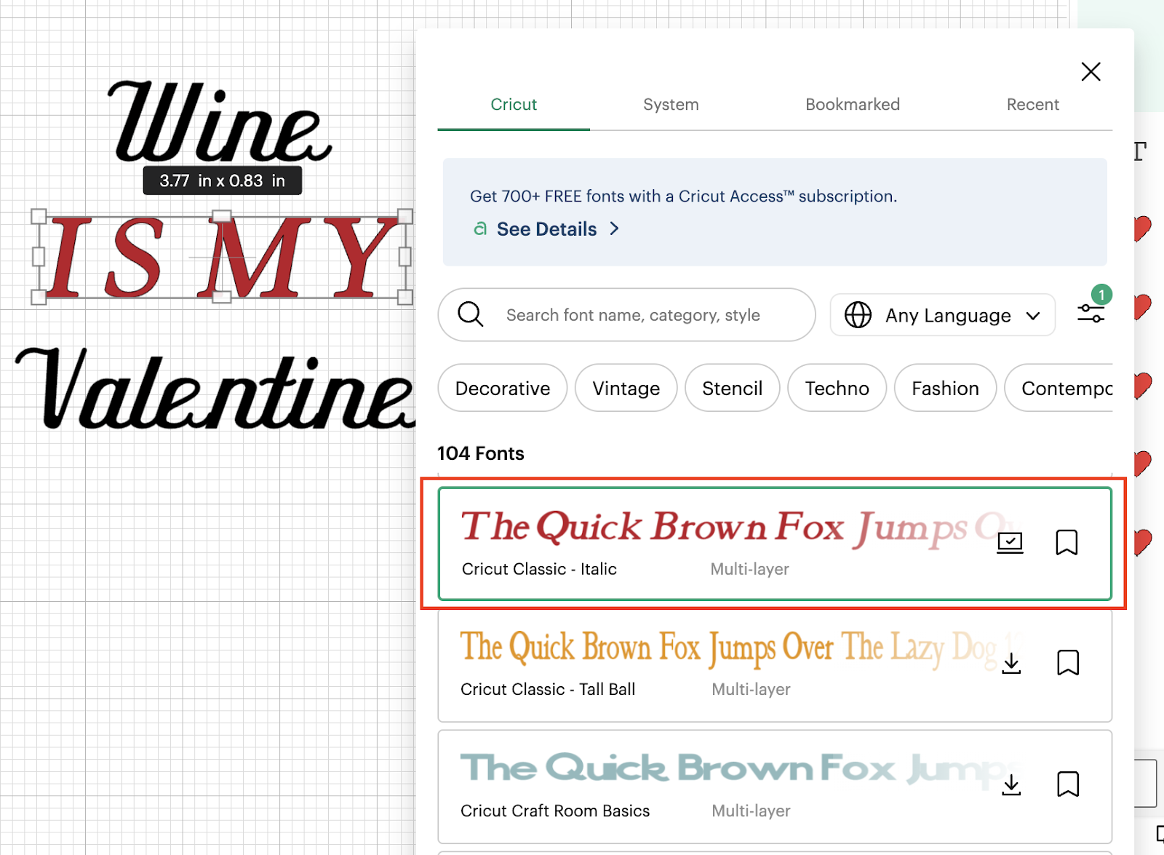Download the Cricut Classic - Tall Ball font
Image resolution: width=1164 pixels, height=855 pixels.
pos(1011,663)
